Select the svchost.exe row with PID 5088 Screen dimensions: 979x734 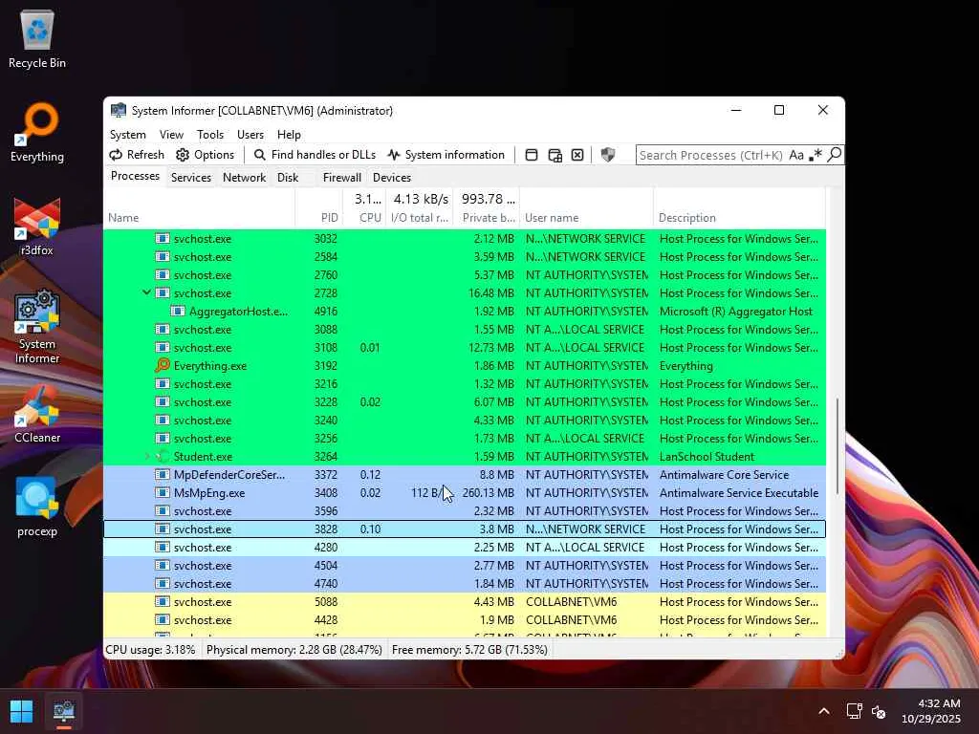pos(465,602)
